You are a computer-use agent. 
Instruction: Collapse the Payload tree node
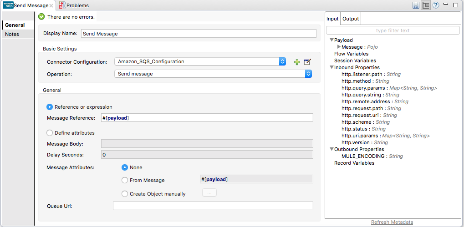tap(332, 40)
